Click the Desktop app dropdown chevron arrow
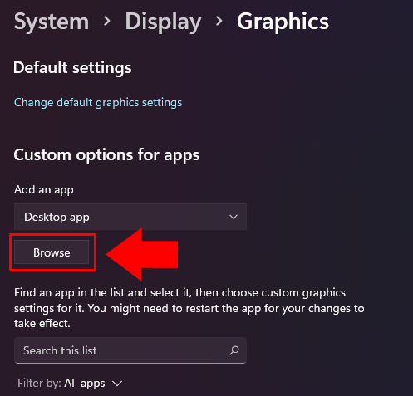413x396 pixels. pyautogui.click(x=234, y=217)
